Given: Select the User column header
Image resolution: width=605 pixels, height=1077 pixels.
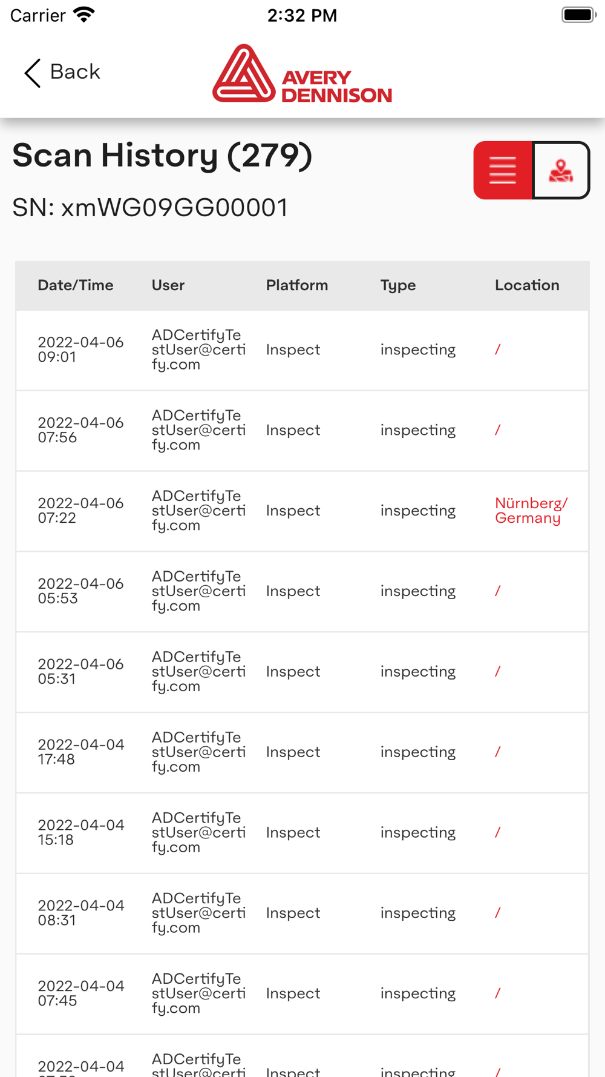Looking at the screenshot, I should 168,285.
